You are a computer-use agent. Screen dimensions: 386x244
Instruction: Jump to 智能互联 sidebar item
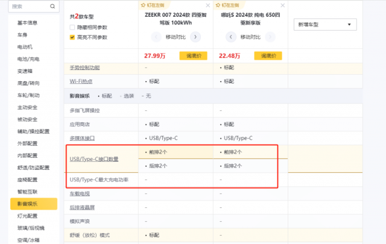coord(27,192)
